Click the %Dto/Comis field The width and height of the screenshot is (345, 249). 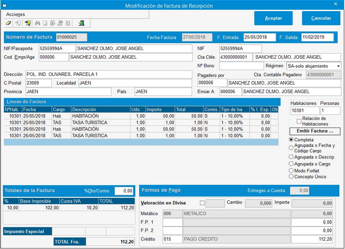click(x=124, y=191)
